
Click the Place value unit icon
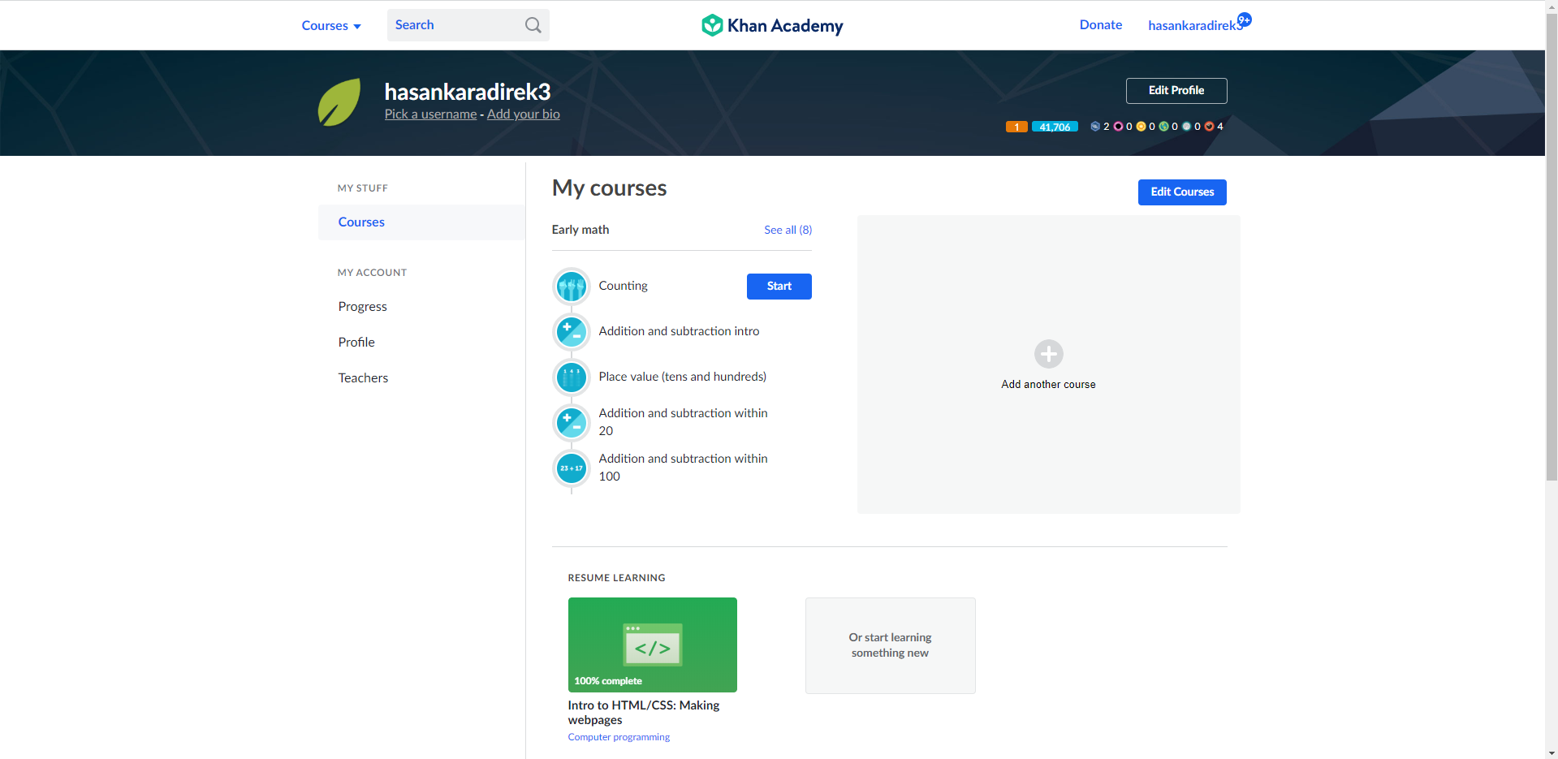click(x=572, y=377)
